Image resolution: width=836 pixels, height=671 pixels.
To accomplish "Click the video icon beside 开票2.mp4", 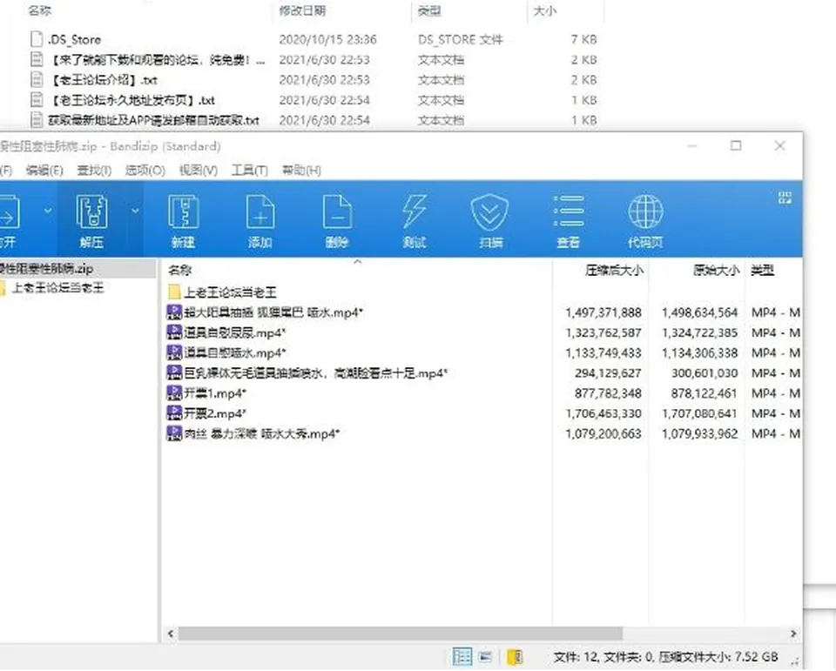I will click(x=174, y=413).
